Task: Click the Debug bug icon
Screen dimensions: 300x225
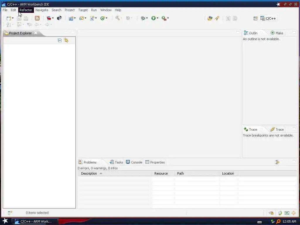Action: (x=143, y=18)
